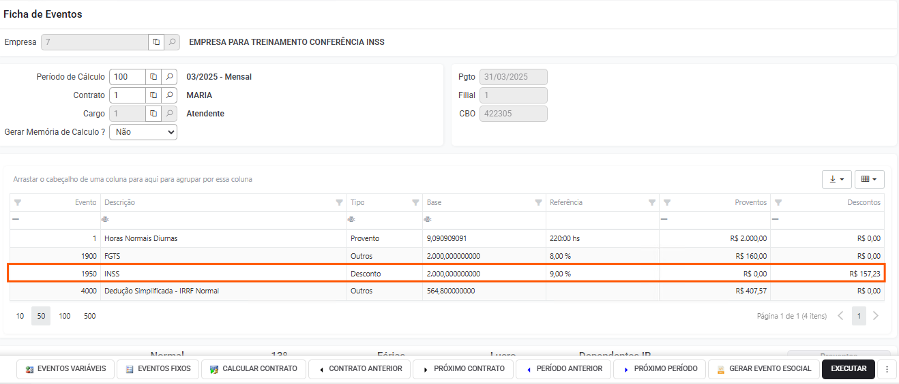
Task: Open filter for Referência column header
Action: pos(651,202)
